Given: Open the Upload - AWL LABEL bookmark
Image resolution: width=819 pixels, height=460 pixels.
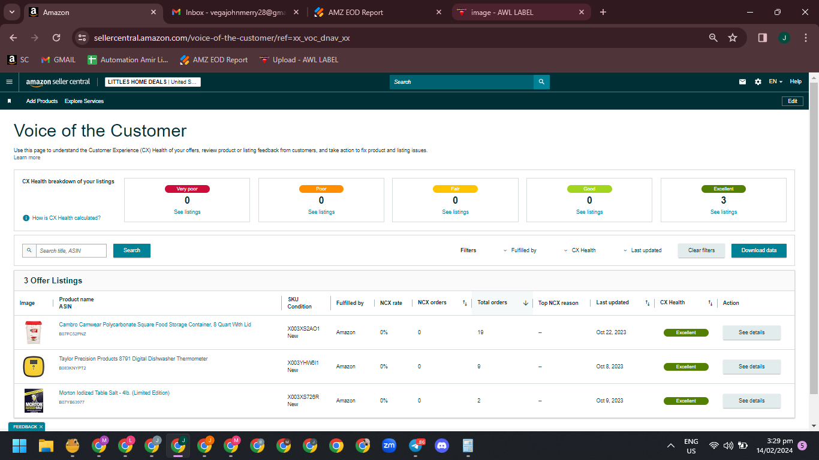Looking at the screenshot, I should [299, 60].
